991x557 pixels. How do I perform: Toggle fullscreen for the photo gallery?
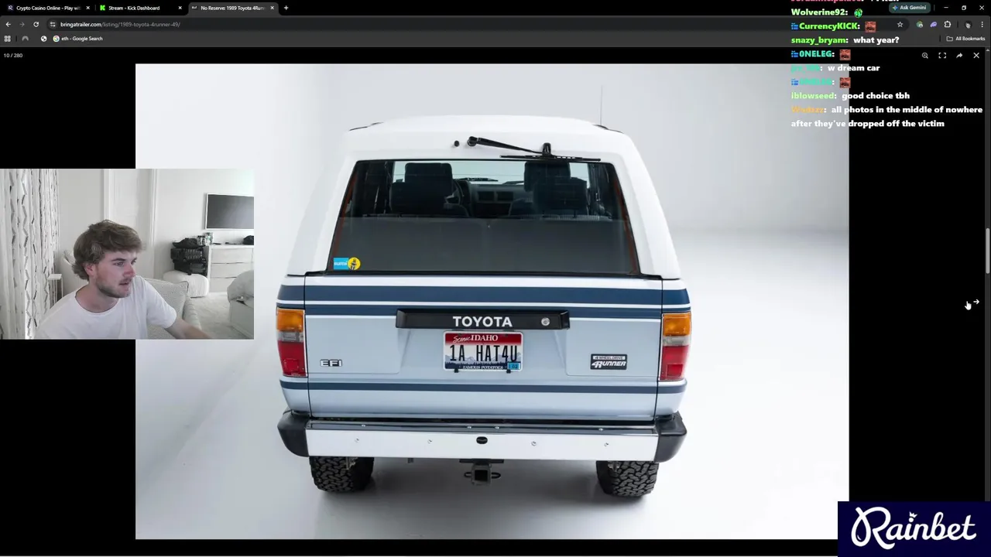point(942,56)
